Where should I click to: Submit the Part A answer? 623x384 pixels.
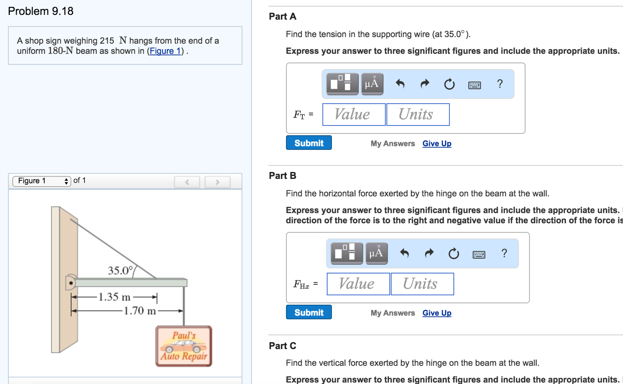tap(308, 143)
